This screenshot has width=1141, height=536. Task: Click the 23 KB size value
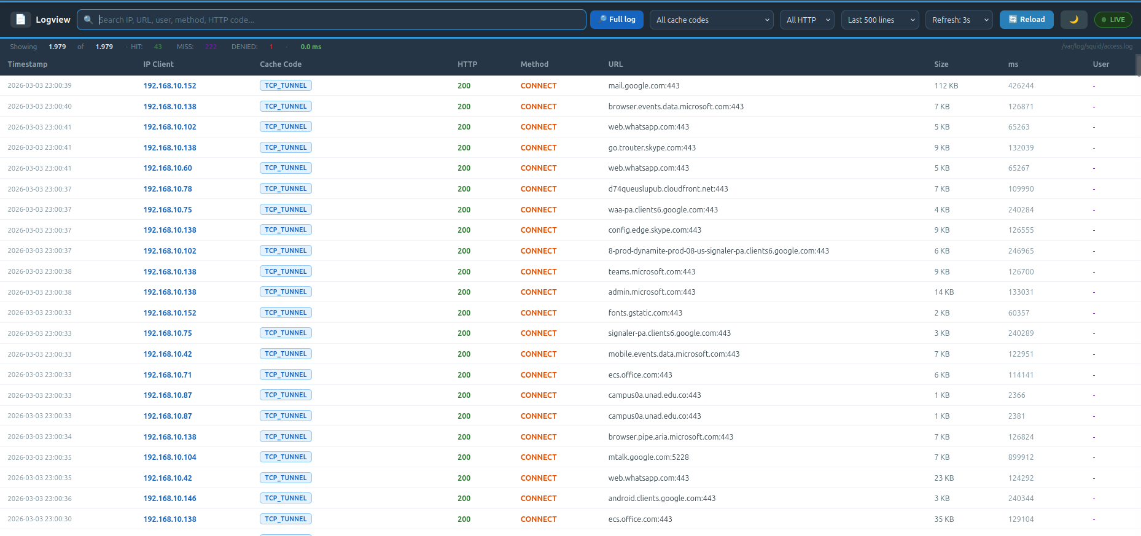944,478
